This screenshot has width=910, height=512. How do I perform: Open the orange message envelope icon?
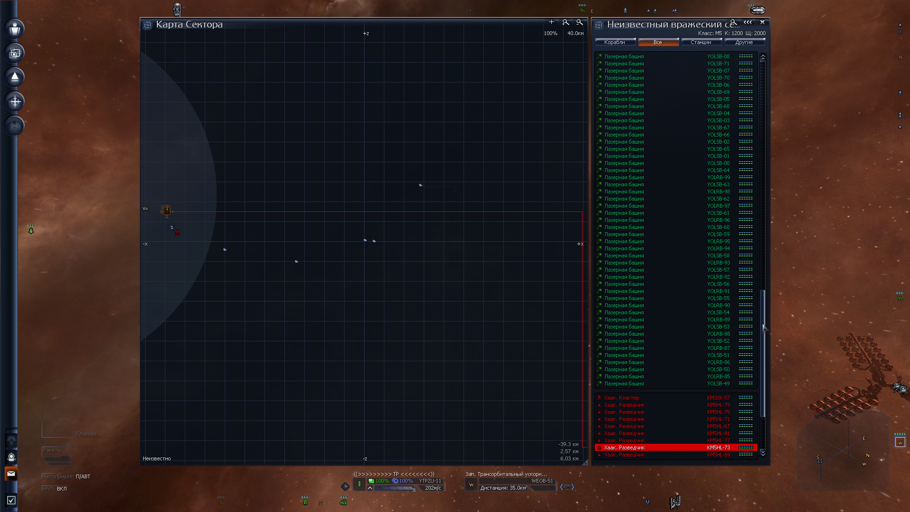pos(11,474)
